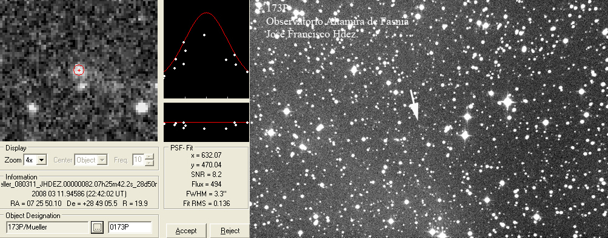Accept the measurement
Screen dimensions: 608x238
186,231
